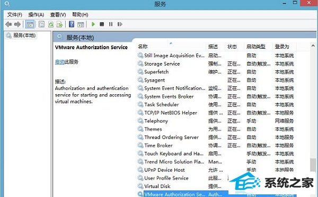This screenshot has height=197, width=318.
Task: Sort by the 启动类型 column header
Action: tap(256, 47)
